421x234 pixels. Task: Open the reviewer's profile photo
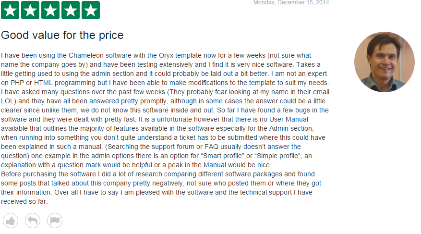(x=384, y=62)
